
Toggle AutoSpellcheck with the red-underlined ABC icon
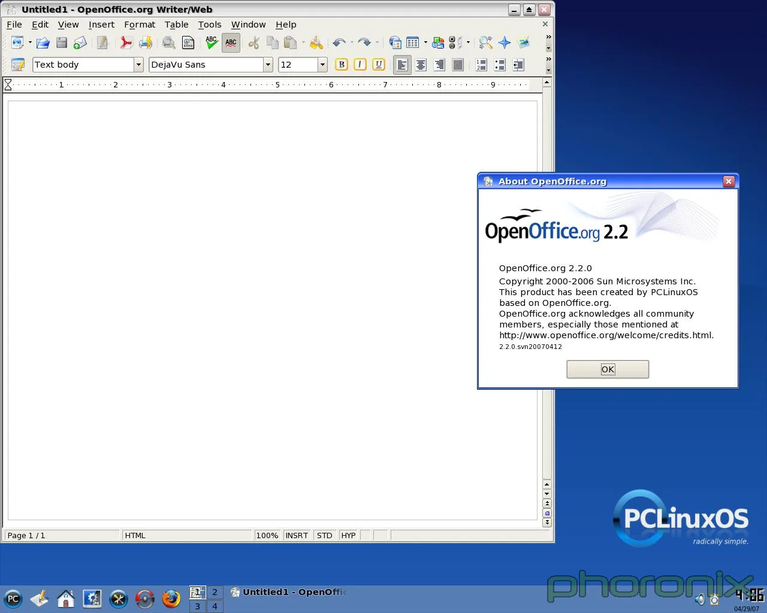(231, 43)
